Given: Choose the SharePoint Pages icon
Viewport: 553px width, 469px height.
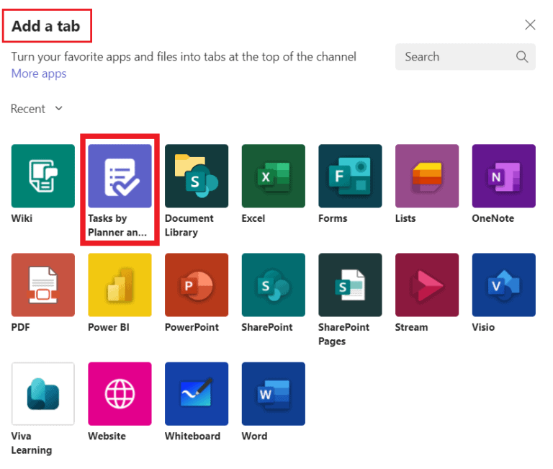Looking at the screenshot, I should tap(350, 285).
